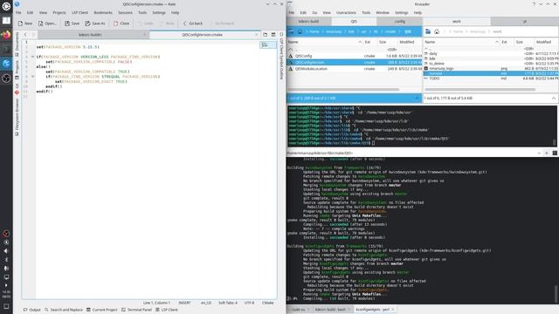Expand left panel status bar arrow in Krusader
The width and height of the screenshot is (559, 314).
pyautogui.click(x=418, y=98)
